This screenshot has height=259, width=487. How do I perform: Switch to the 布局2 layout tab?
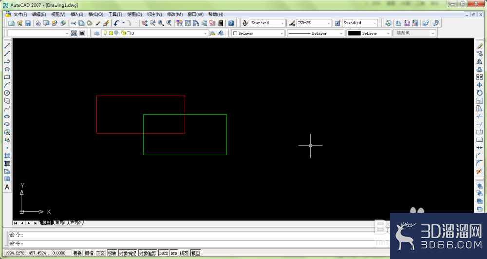(x=75, y=223)
